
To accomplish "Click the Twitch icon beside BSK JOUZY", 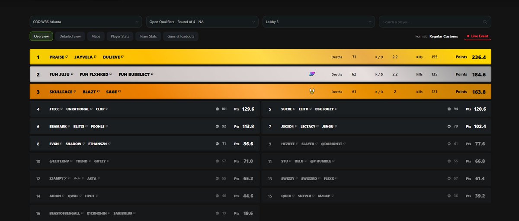I will pyautogui.click(x=336, y=109).
